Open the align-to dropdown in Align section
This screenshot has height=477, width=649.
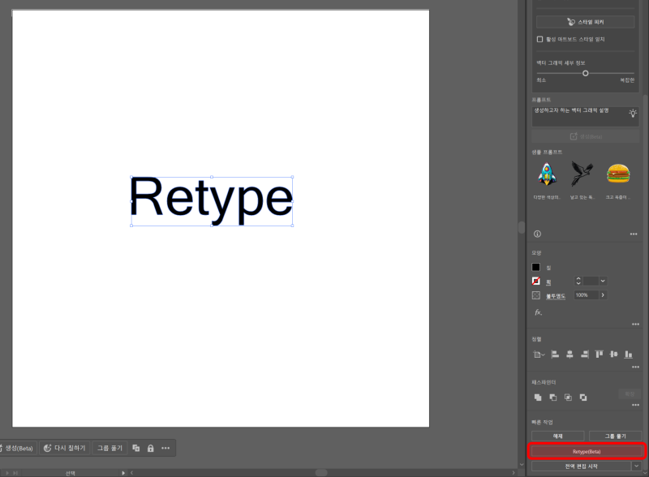coord(540,355)
